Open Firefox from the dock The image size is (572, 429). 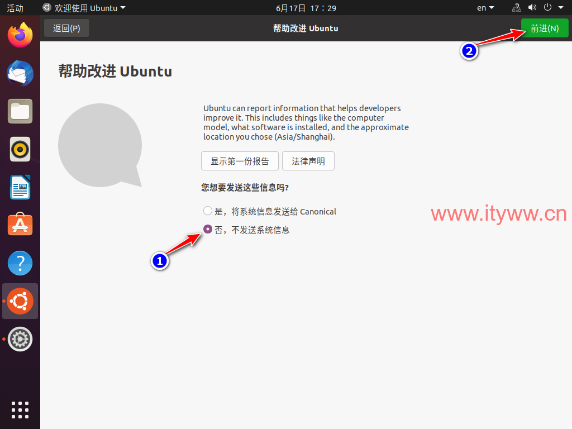(x=20, y=35)
